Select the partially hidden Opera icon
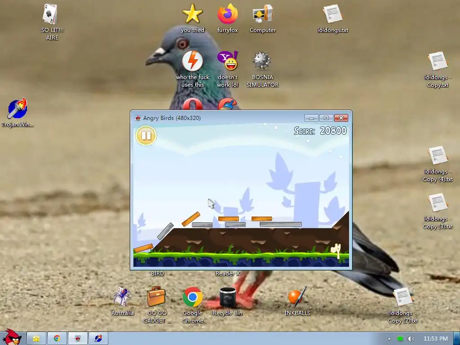 [192, 104]
